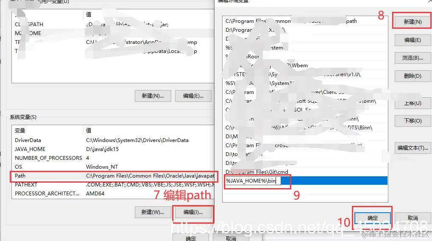
Task: Select the JAVA_HOME system variable row
Action: click(113, 149)
